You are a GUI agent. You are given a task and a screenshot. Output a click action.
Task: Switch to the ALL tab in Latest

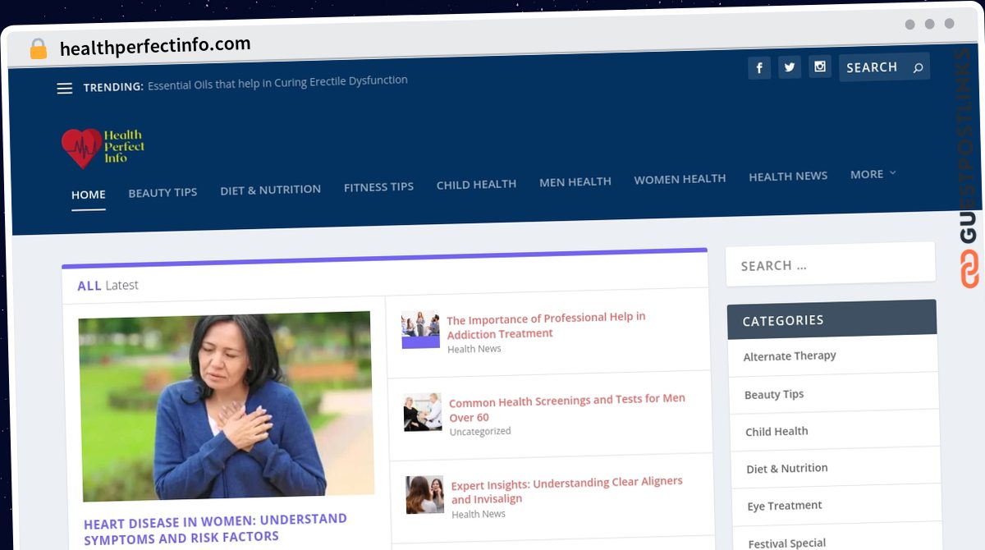[x=89, y=286]
